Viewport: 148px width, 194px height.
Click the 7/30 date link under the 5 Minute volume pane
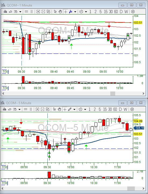tap(5, 183)
